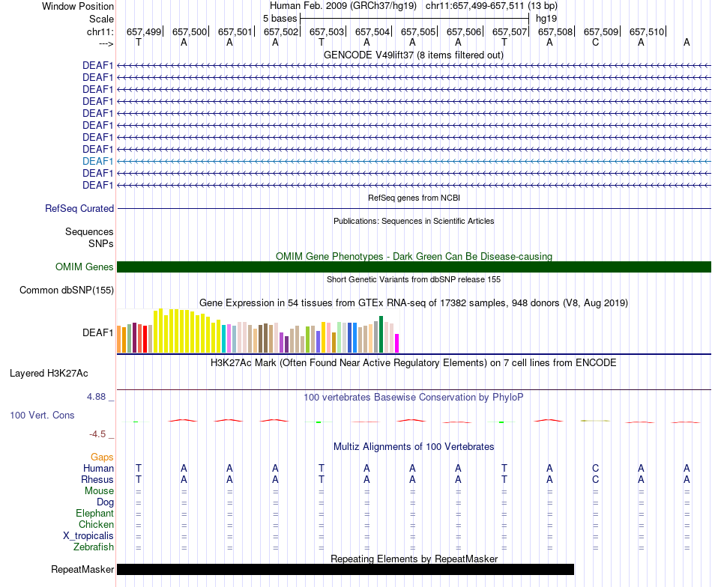Open Repeating Elements by RepeatMasker title

[x=414, y=559]
